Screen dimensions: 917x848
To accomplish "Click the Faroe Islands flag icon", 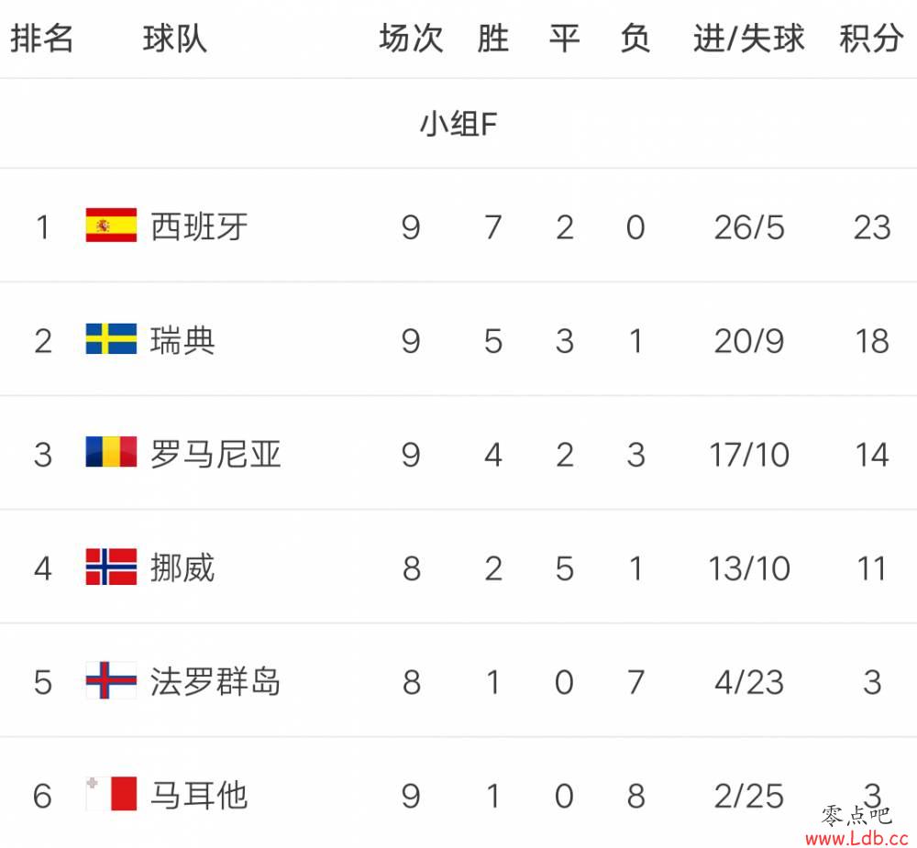I will (x=111, y=680).
